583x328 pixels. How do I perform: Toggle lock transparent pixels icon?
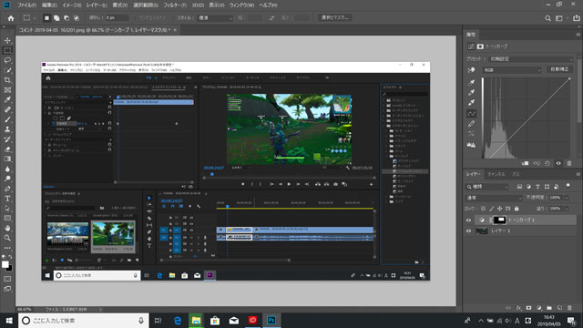(483, 209)
